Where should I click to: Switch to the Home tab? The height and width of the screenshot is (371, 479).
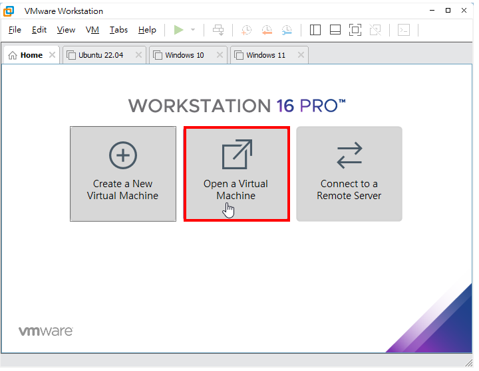point(31,55)
